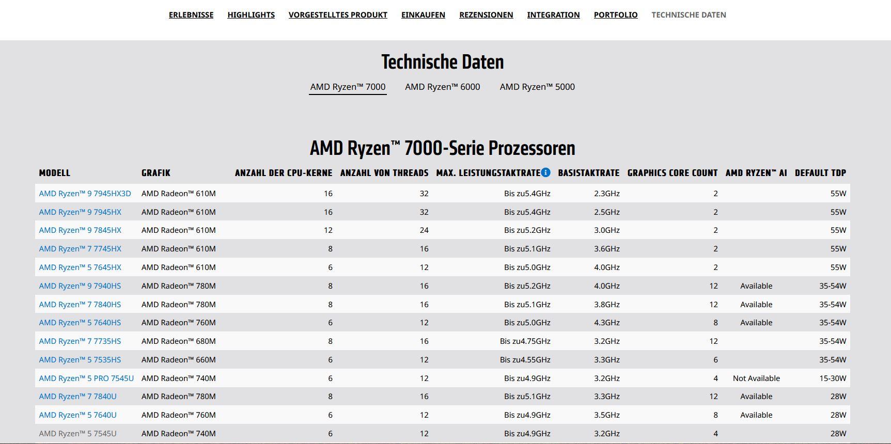The height and width of the screenshot is (444, 891).
Task: Open the AMD Ryzen 9 7940HS link
Action: click(80, 286)
